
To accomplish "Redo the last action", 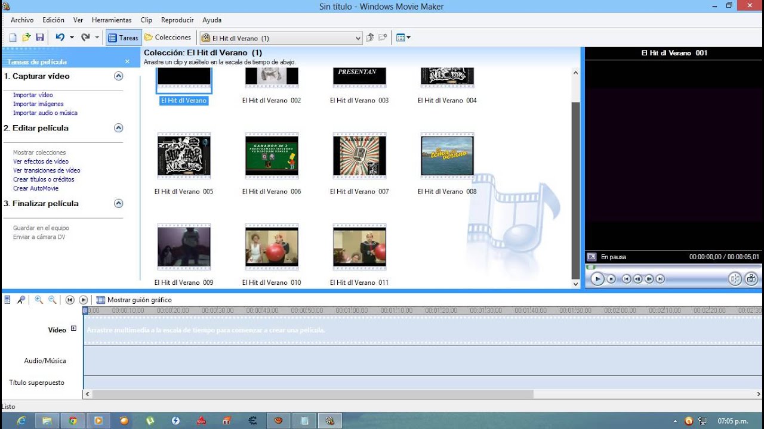I will tap(85, 38).
